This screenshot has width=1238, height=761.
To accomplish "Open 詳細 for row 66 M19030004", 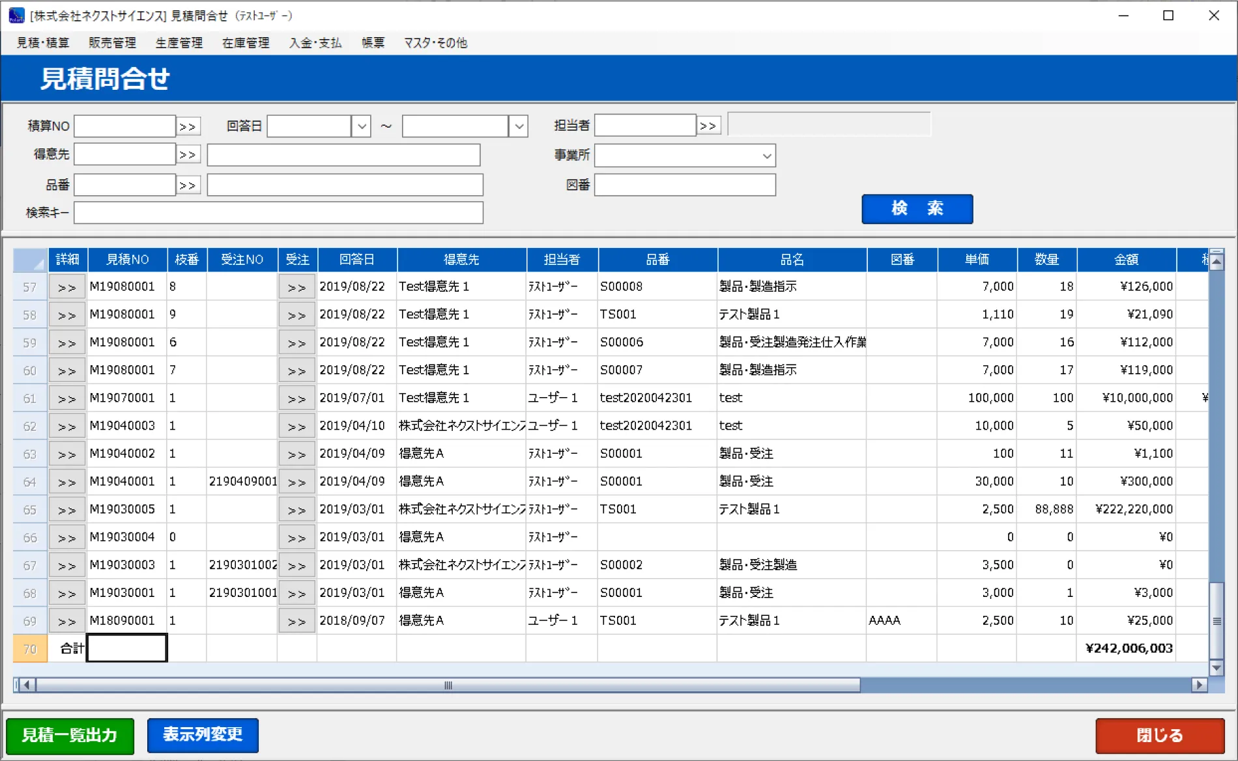I will click(x=67, y=538).
